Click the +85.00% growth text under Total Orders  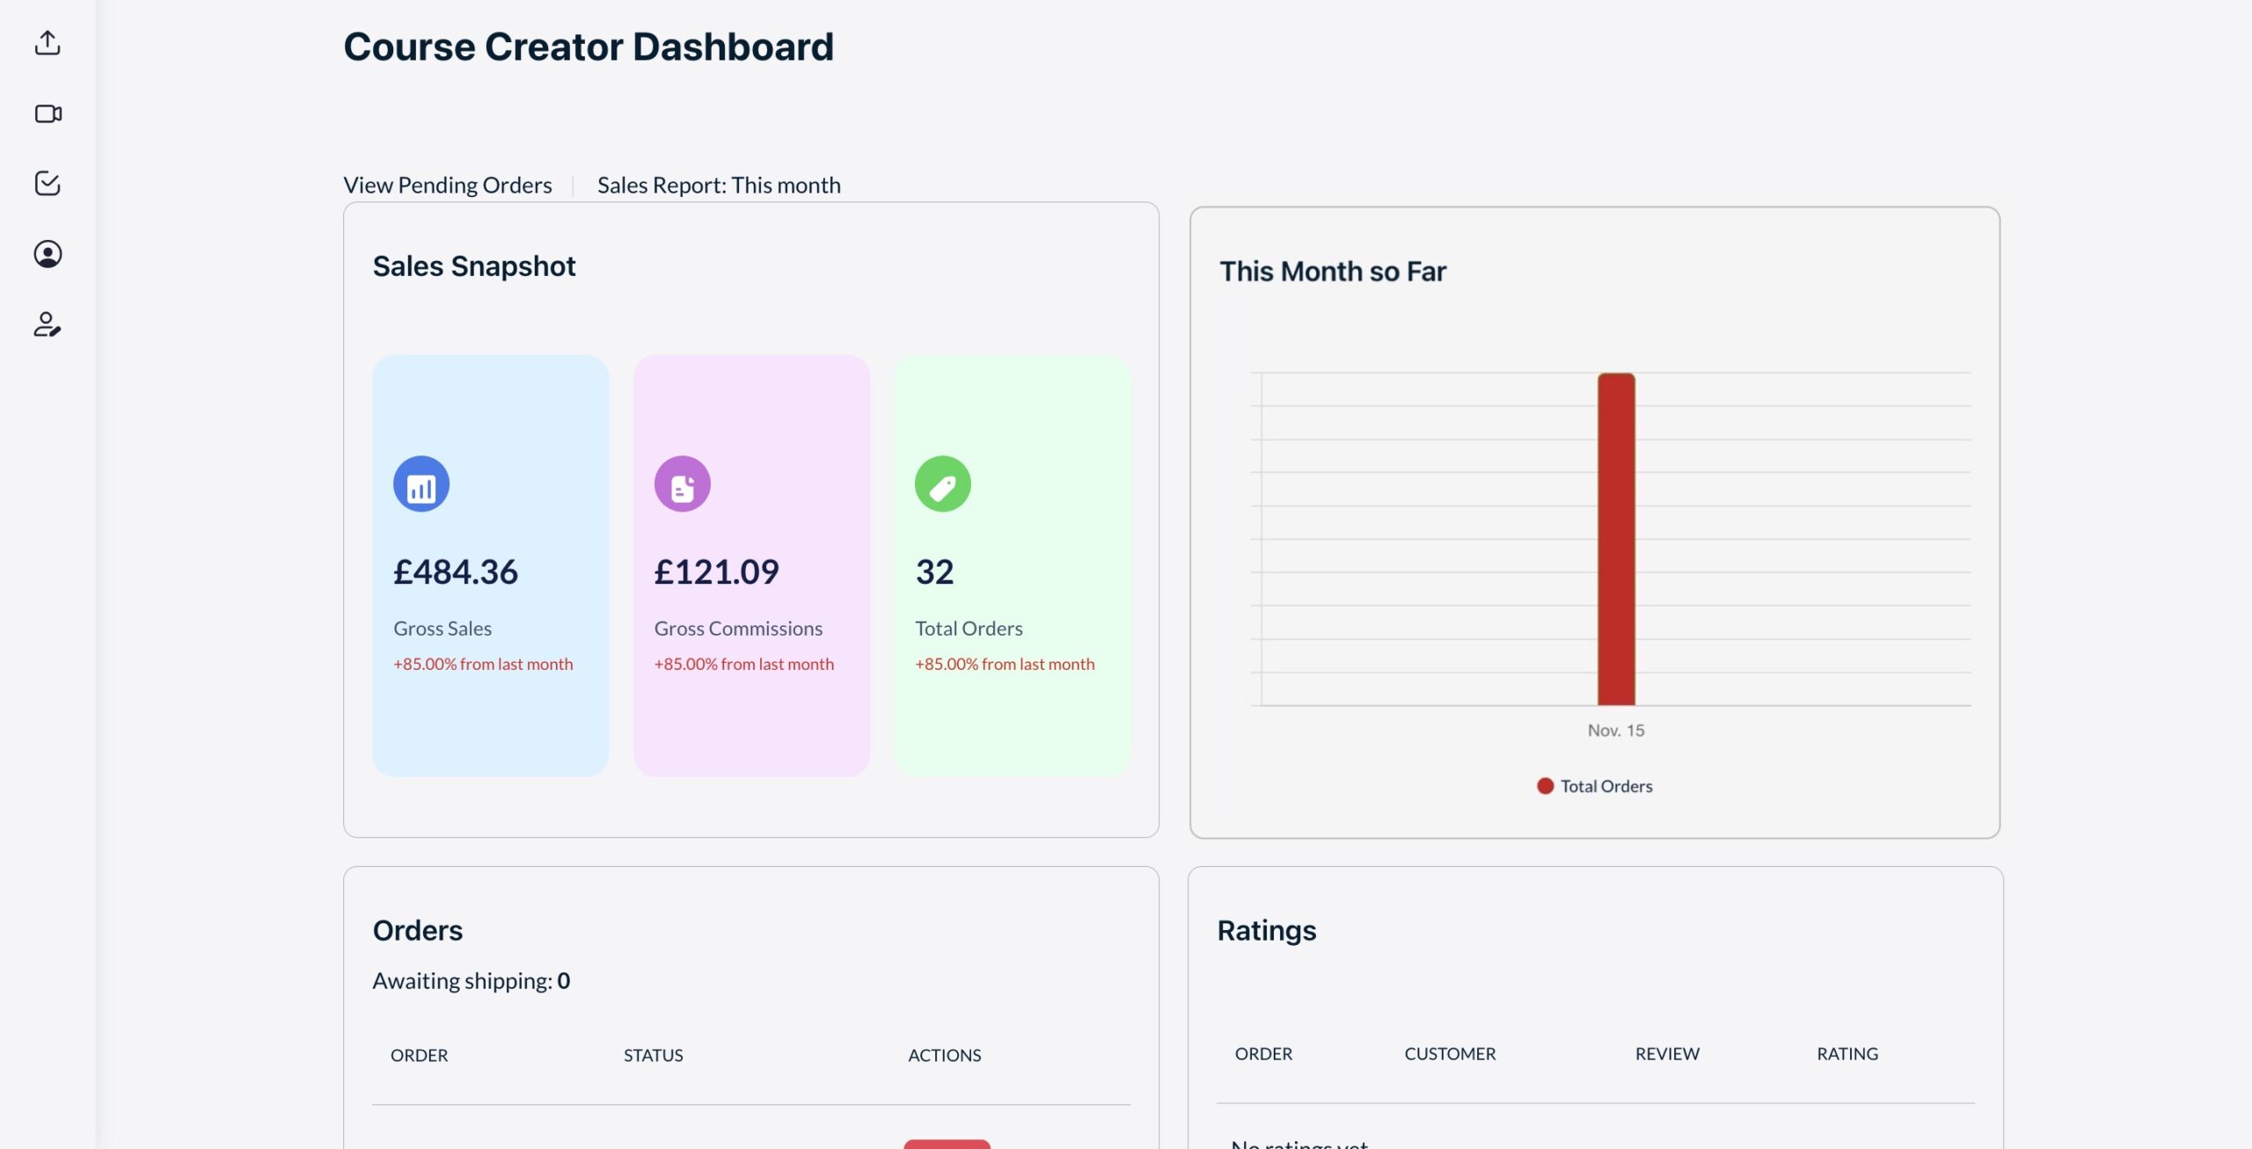[1004, 664]
